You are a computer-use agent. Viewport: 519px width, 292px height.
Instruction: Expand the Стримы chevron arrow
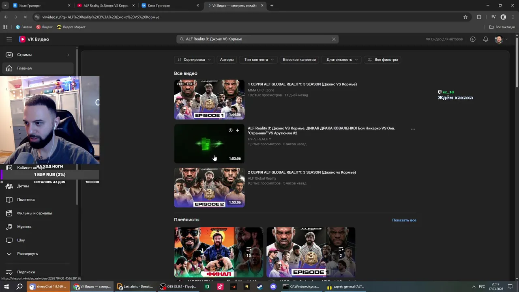pyautogui.click(x=68, y=55)
